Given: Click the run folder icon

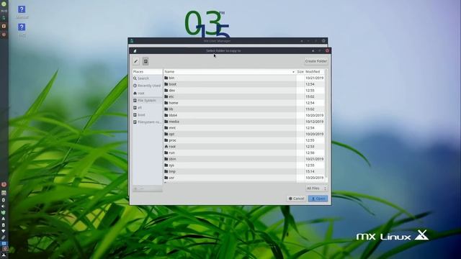Looking at the screenshot, I should pos(166,153).
